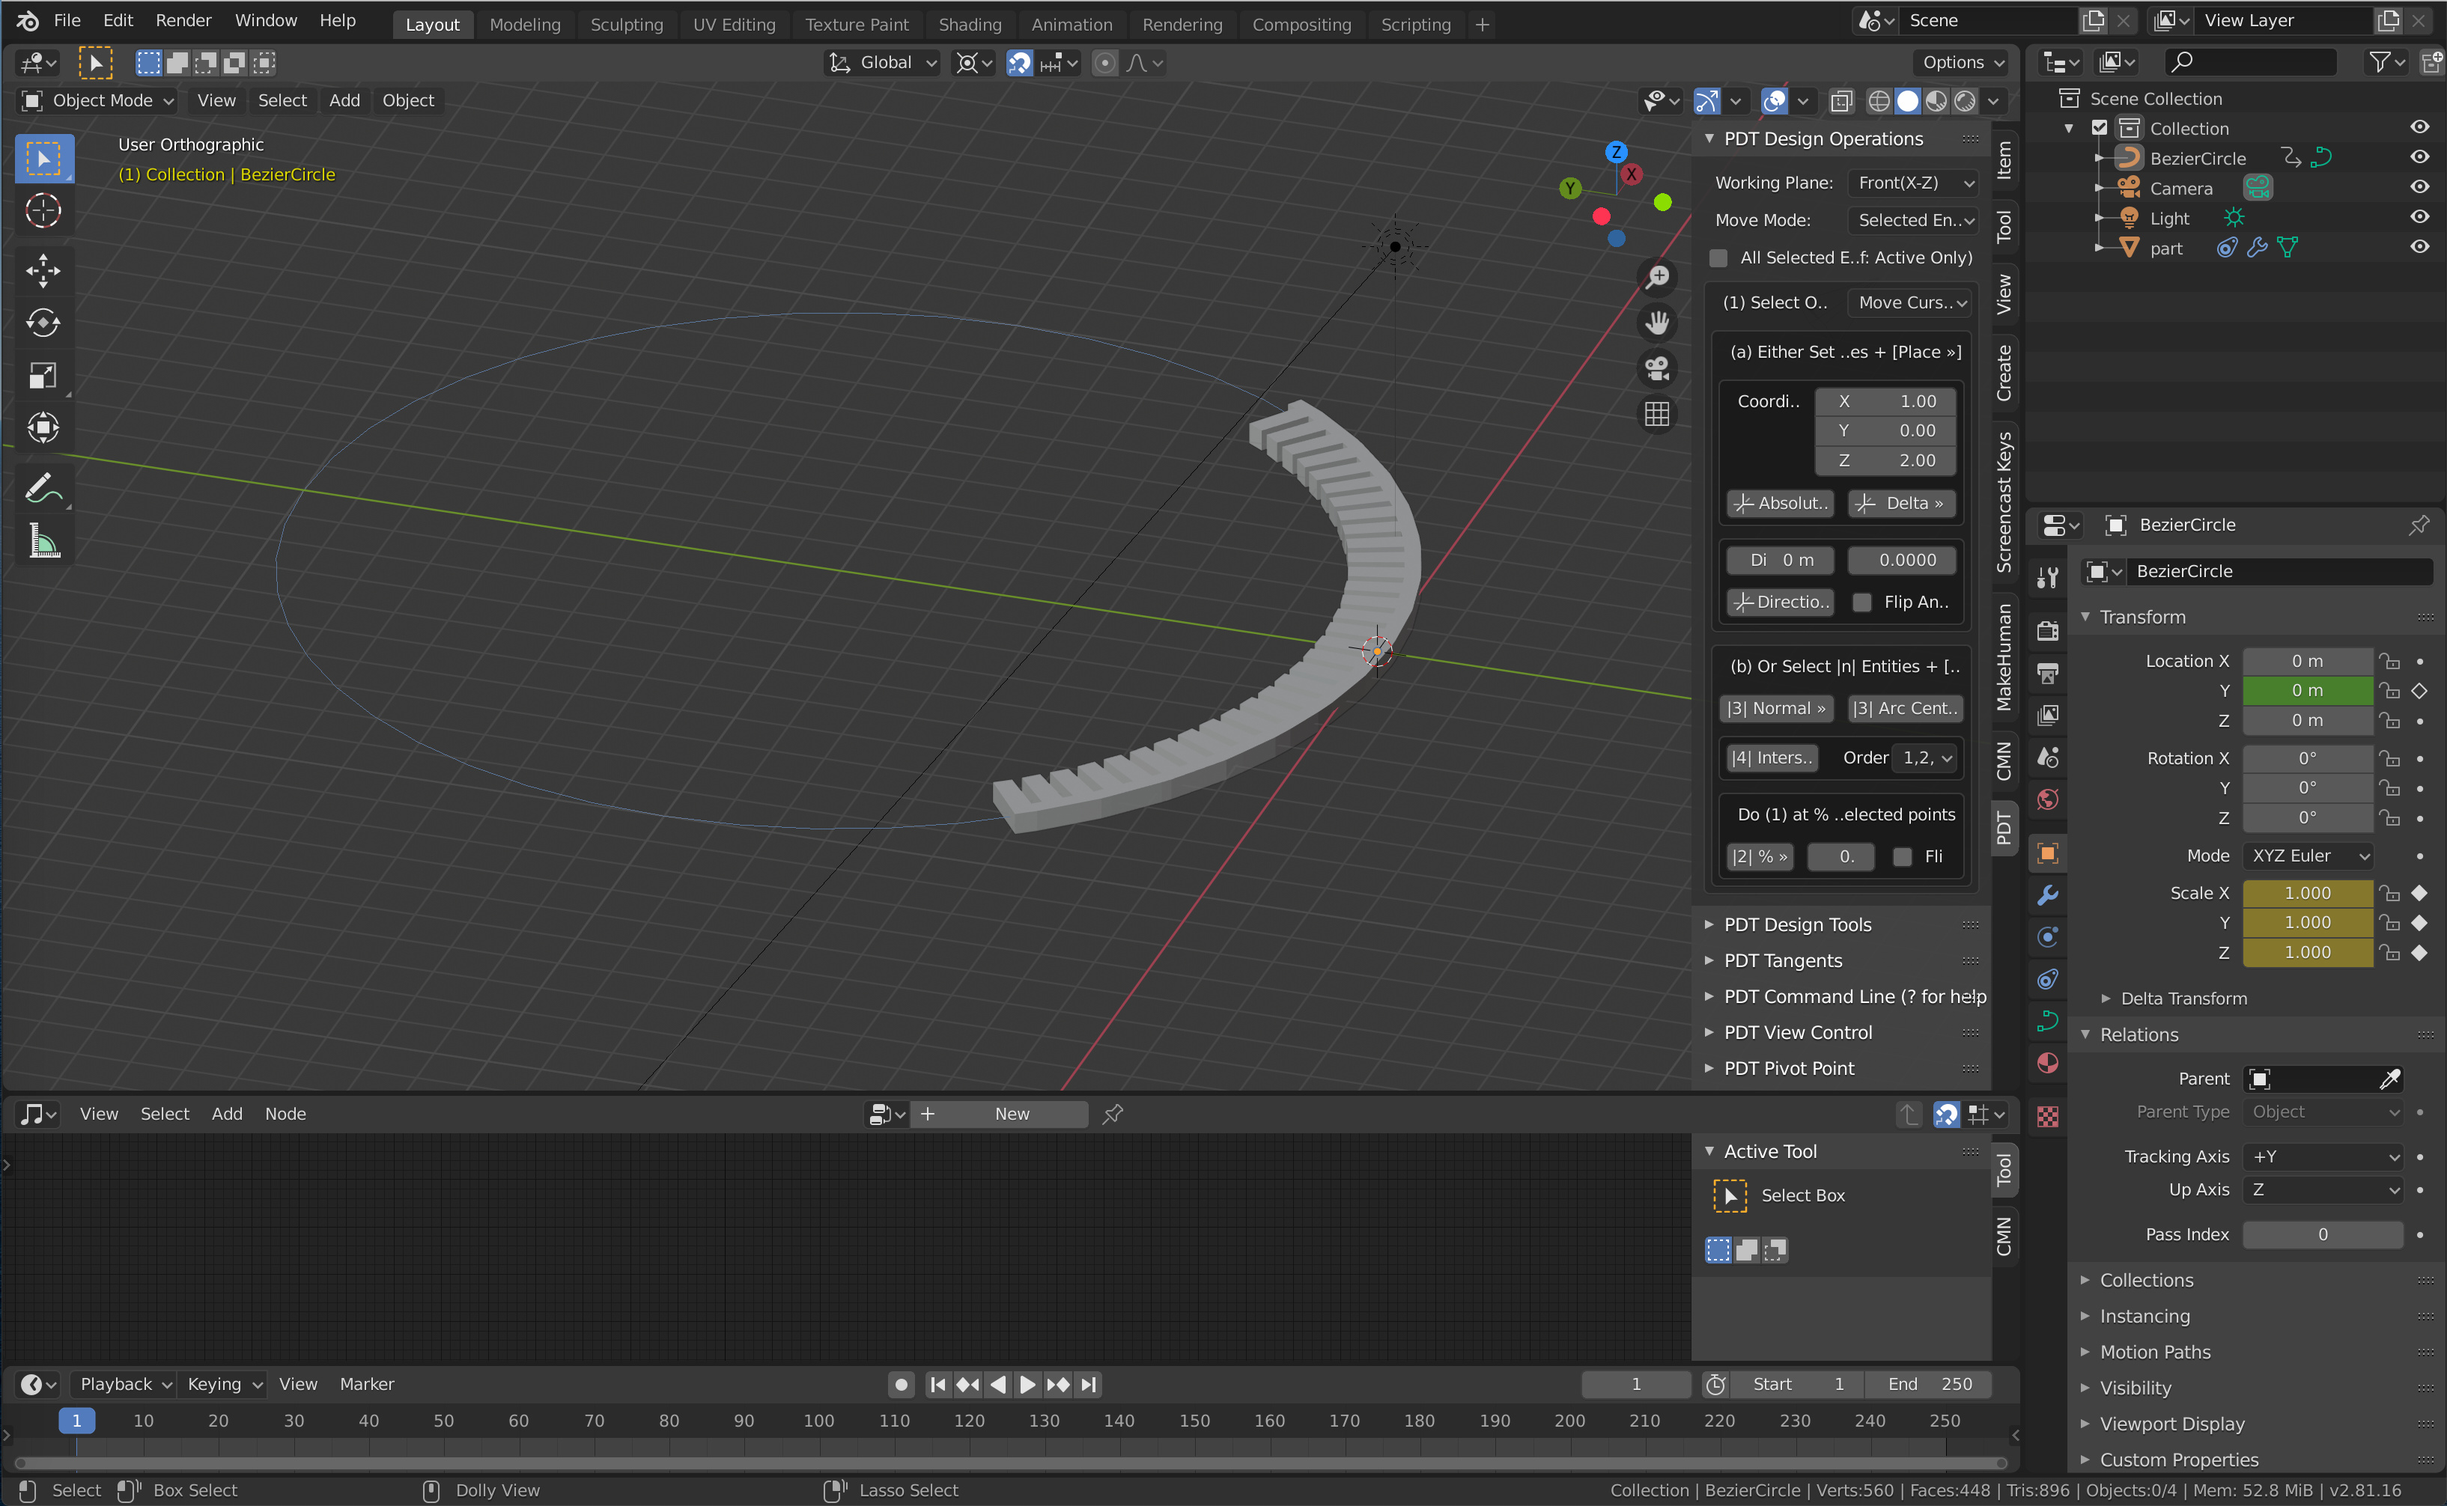Screen dimensions: 2447x1506
Task: Click the viewport Options button
Action: click(1962, 63)
